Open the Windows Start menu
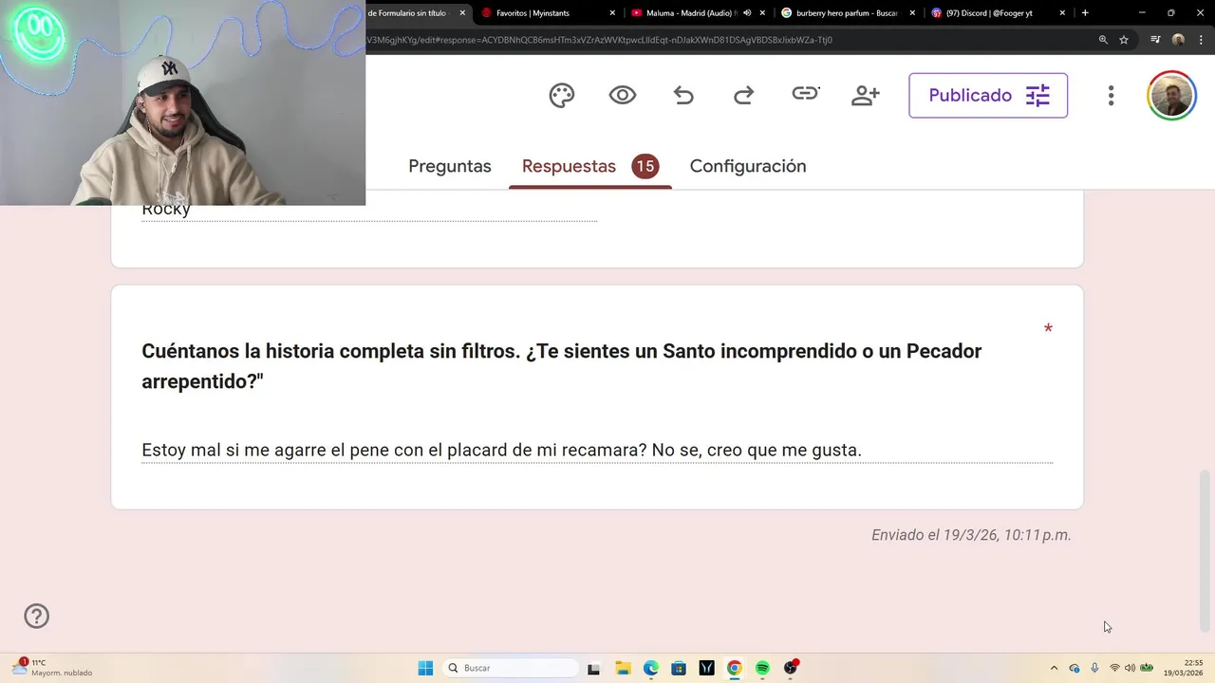 click(425, 668)
